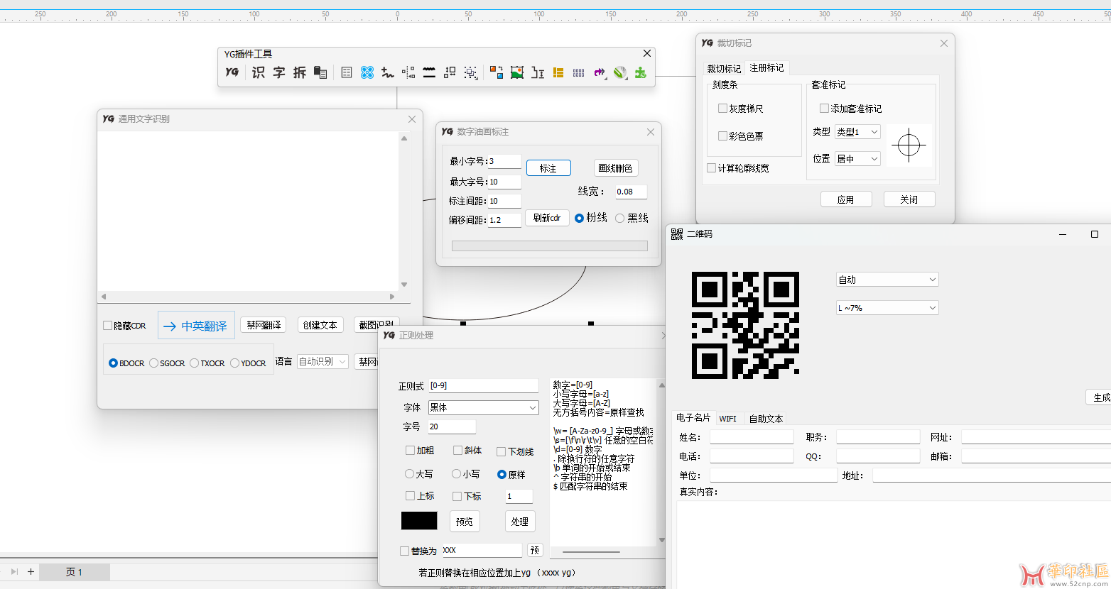Viewport: 1111px width, 589px height.
Task: Click the 中英翻译 translate button
Action: tap(196, 326)
